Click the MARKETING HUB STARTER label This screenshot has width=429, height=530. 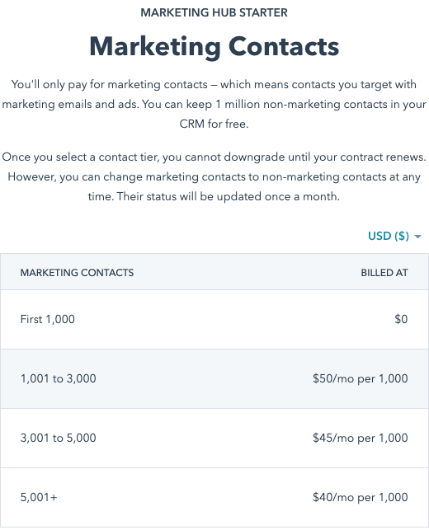click(x=214, y=13)
